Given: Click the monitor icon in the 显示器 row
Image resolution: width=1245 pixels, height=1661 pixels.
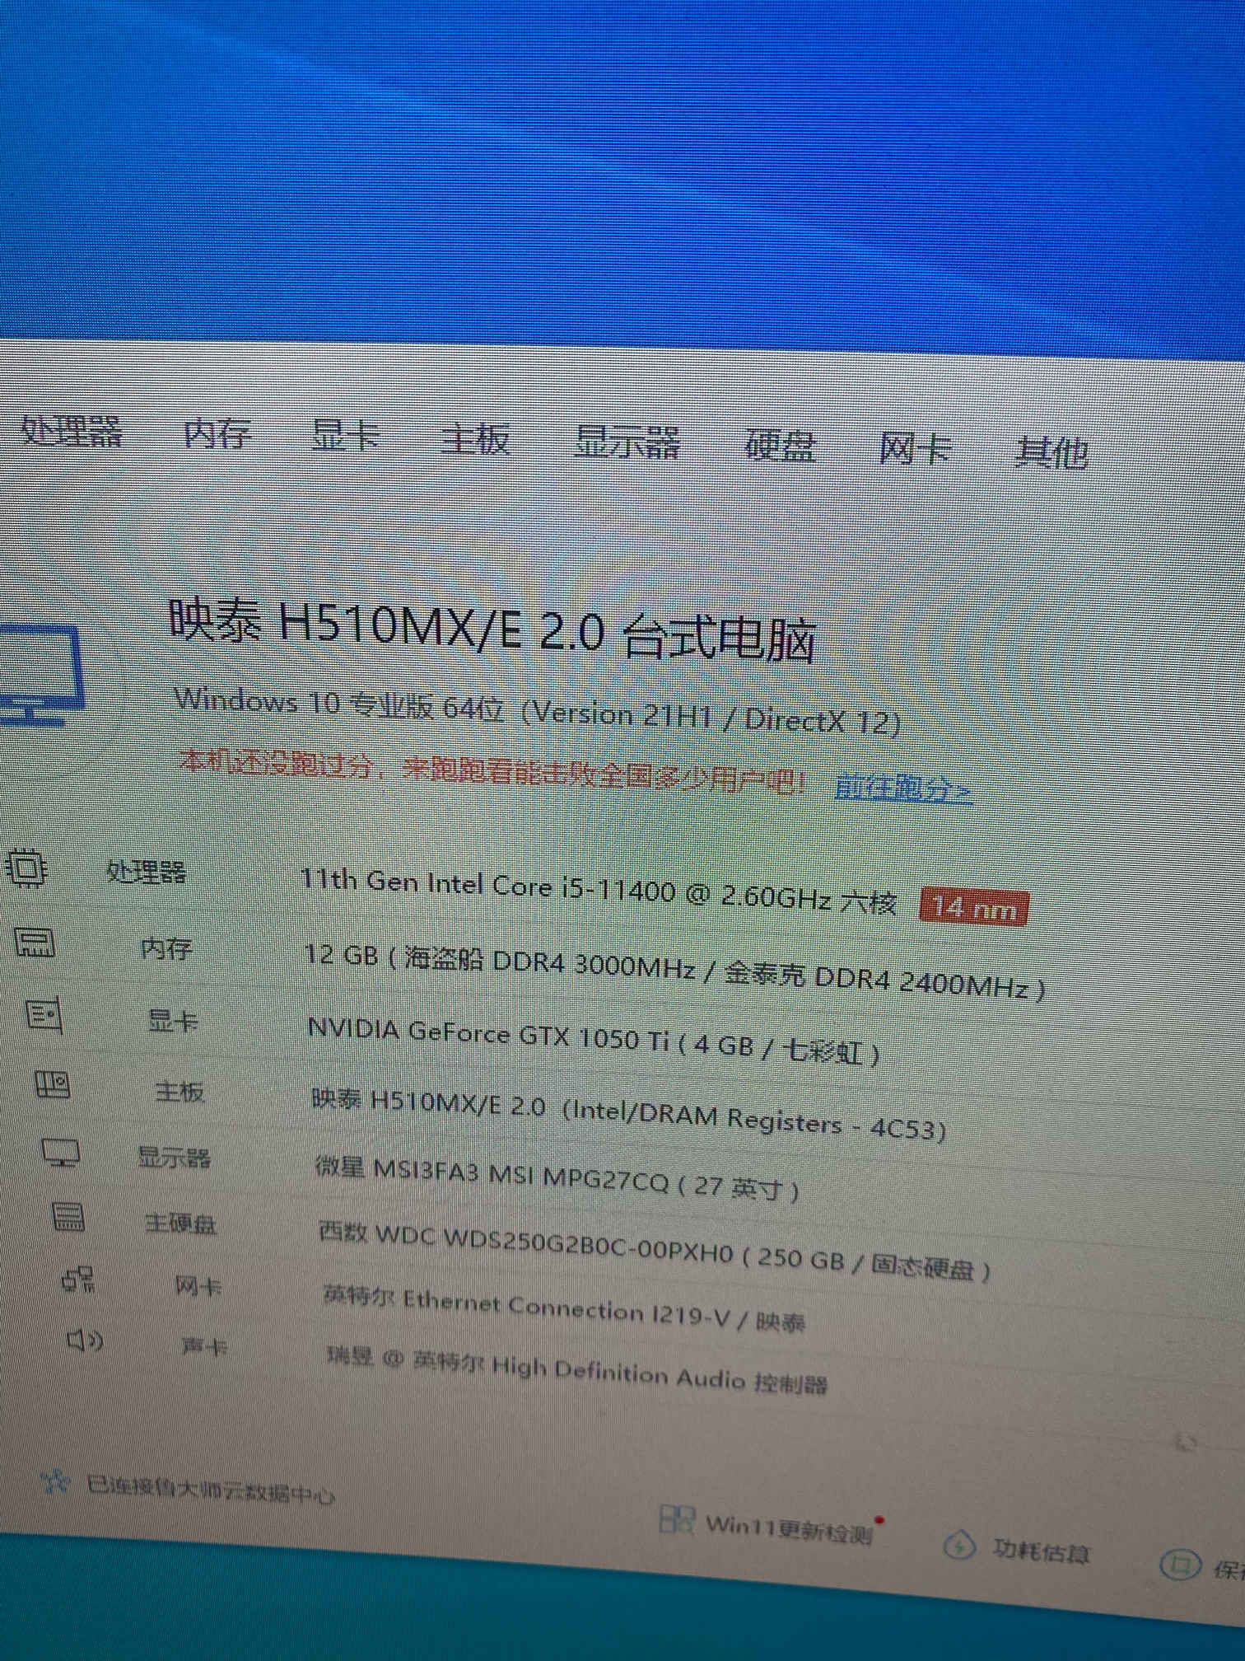Looking at the screenshot, I should [x=61, y=1153].
